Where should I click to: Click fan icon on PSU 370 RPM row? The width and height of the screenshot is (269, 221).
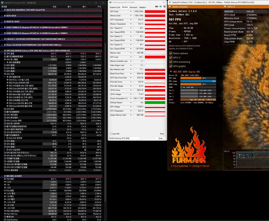point(5,191)
